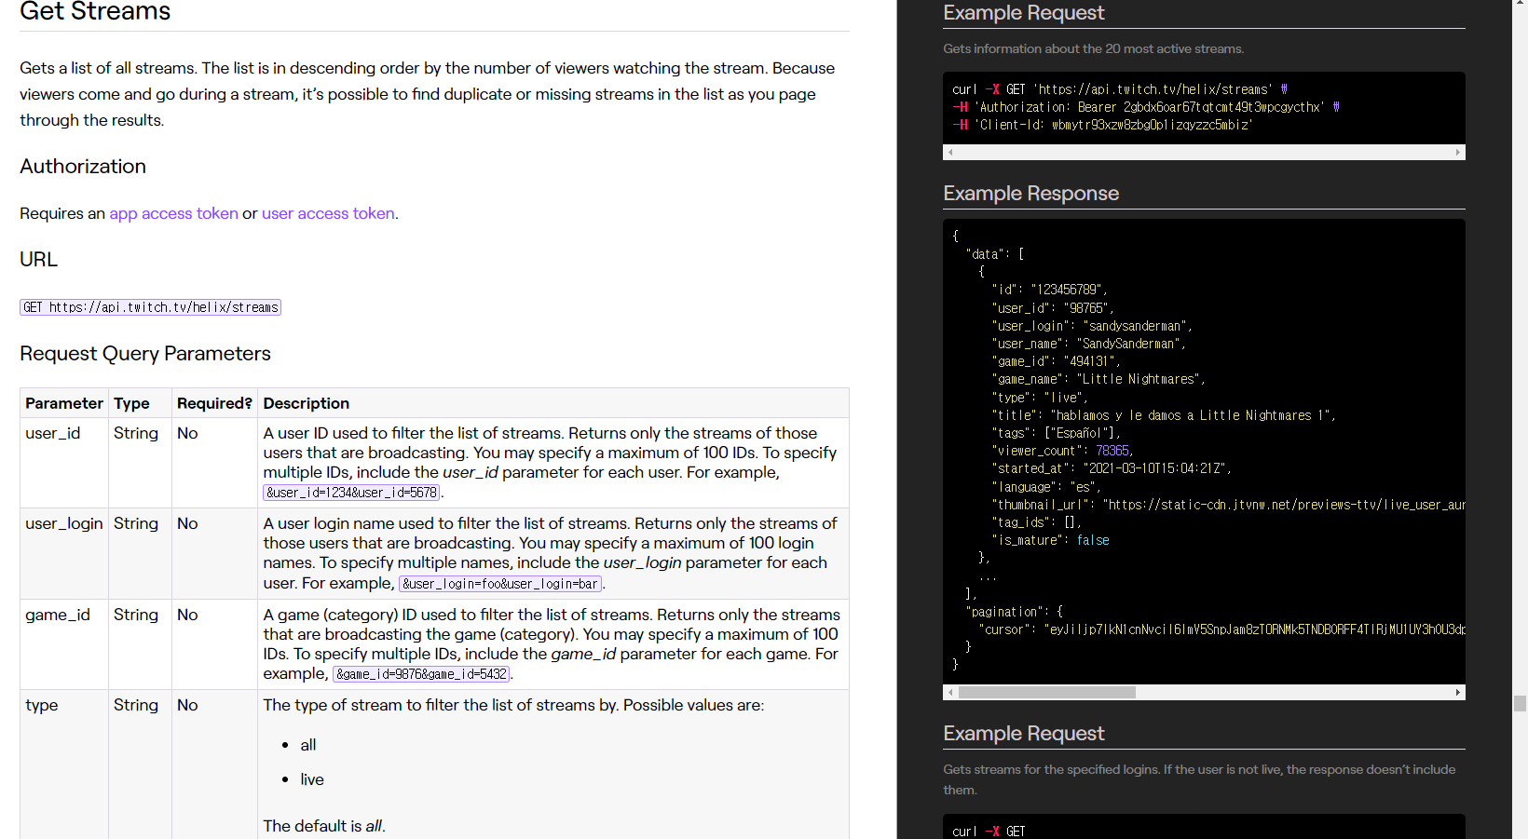Click the page vertical scrollbar thumb
The height and width of the screenshot is (839, 1528).
click(x=1521, y=703)
